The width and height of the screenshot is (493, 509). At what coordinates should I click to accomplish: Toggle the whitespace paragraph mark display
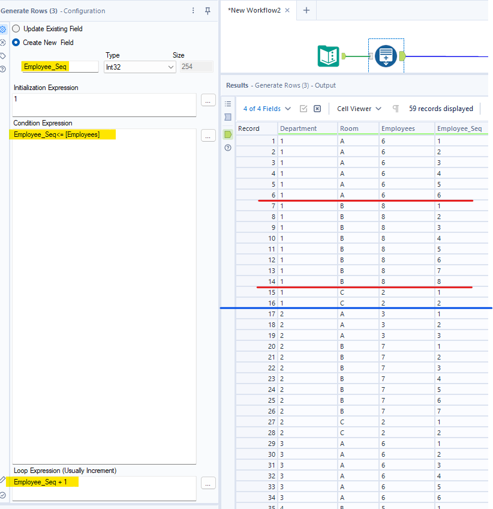click(395, 109)
